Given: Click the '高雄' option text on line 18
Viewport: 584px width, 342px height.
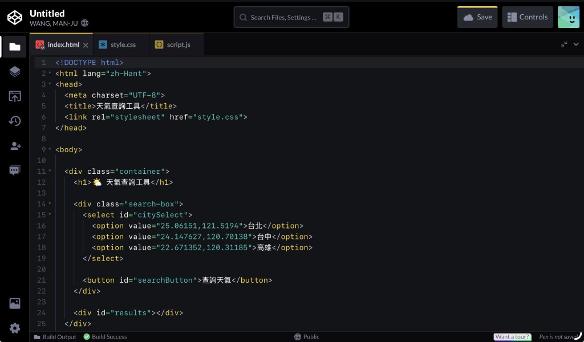Looking at the screenshot, I should [x=265, y=247].
